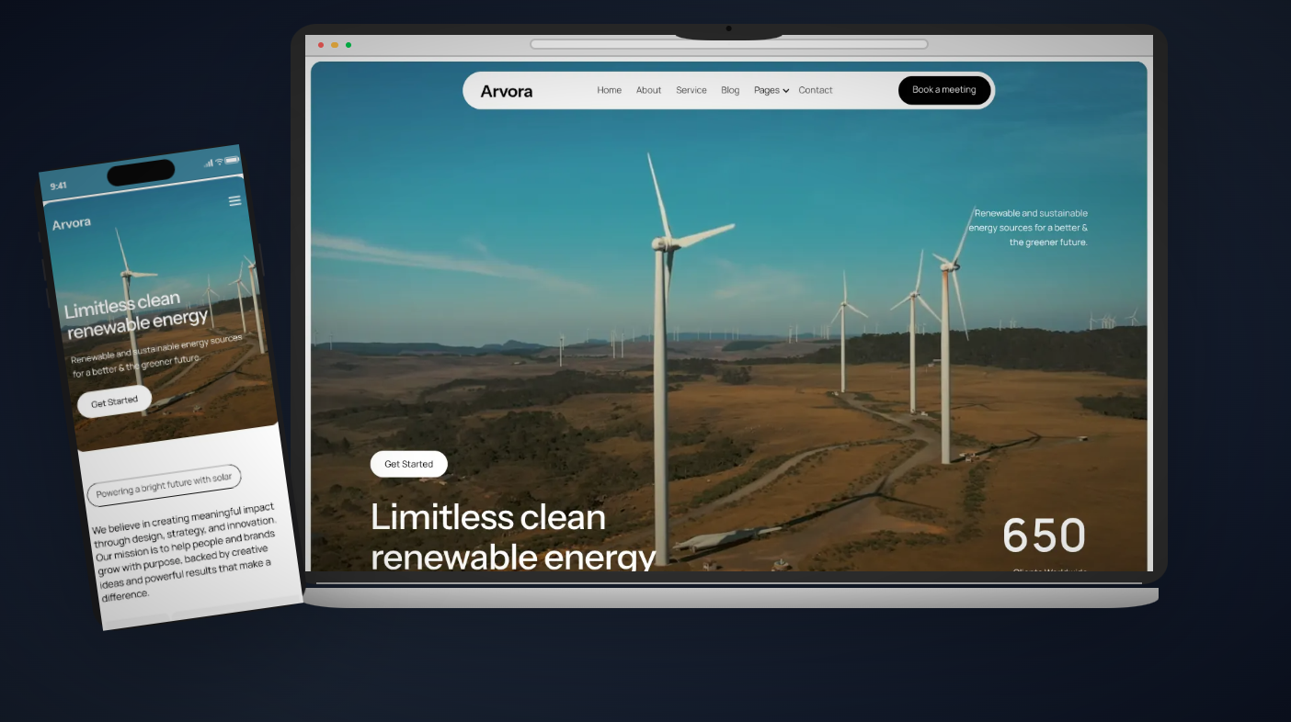1291x722 pixels.
Task: Click the Arvora logo on phone mockup
Action: [72, 223]
